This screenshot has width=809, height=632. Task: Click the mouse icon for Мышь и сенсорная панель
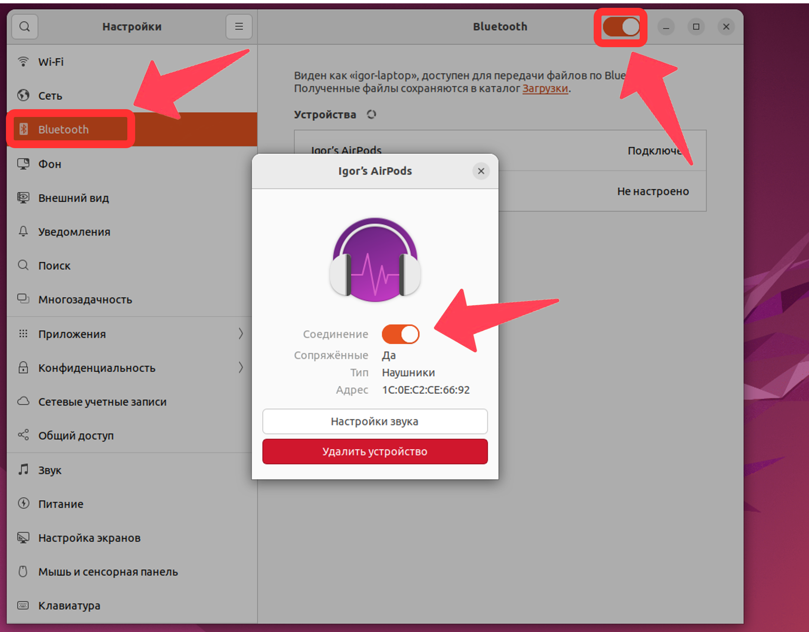pos(23,571)
